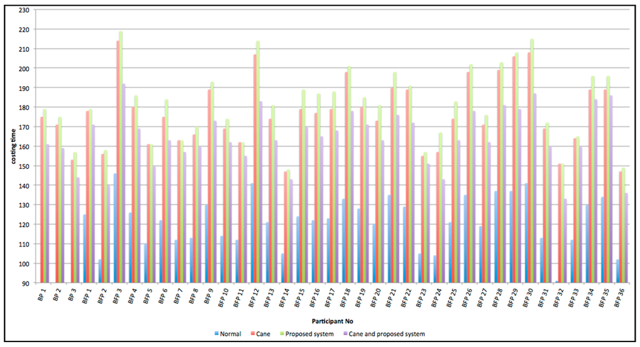This screenshot has width=640, height=347.
Task: Click the 'BFP 12' participant label
Action: (252, 296)
